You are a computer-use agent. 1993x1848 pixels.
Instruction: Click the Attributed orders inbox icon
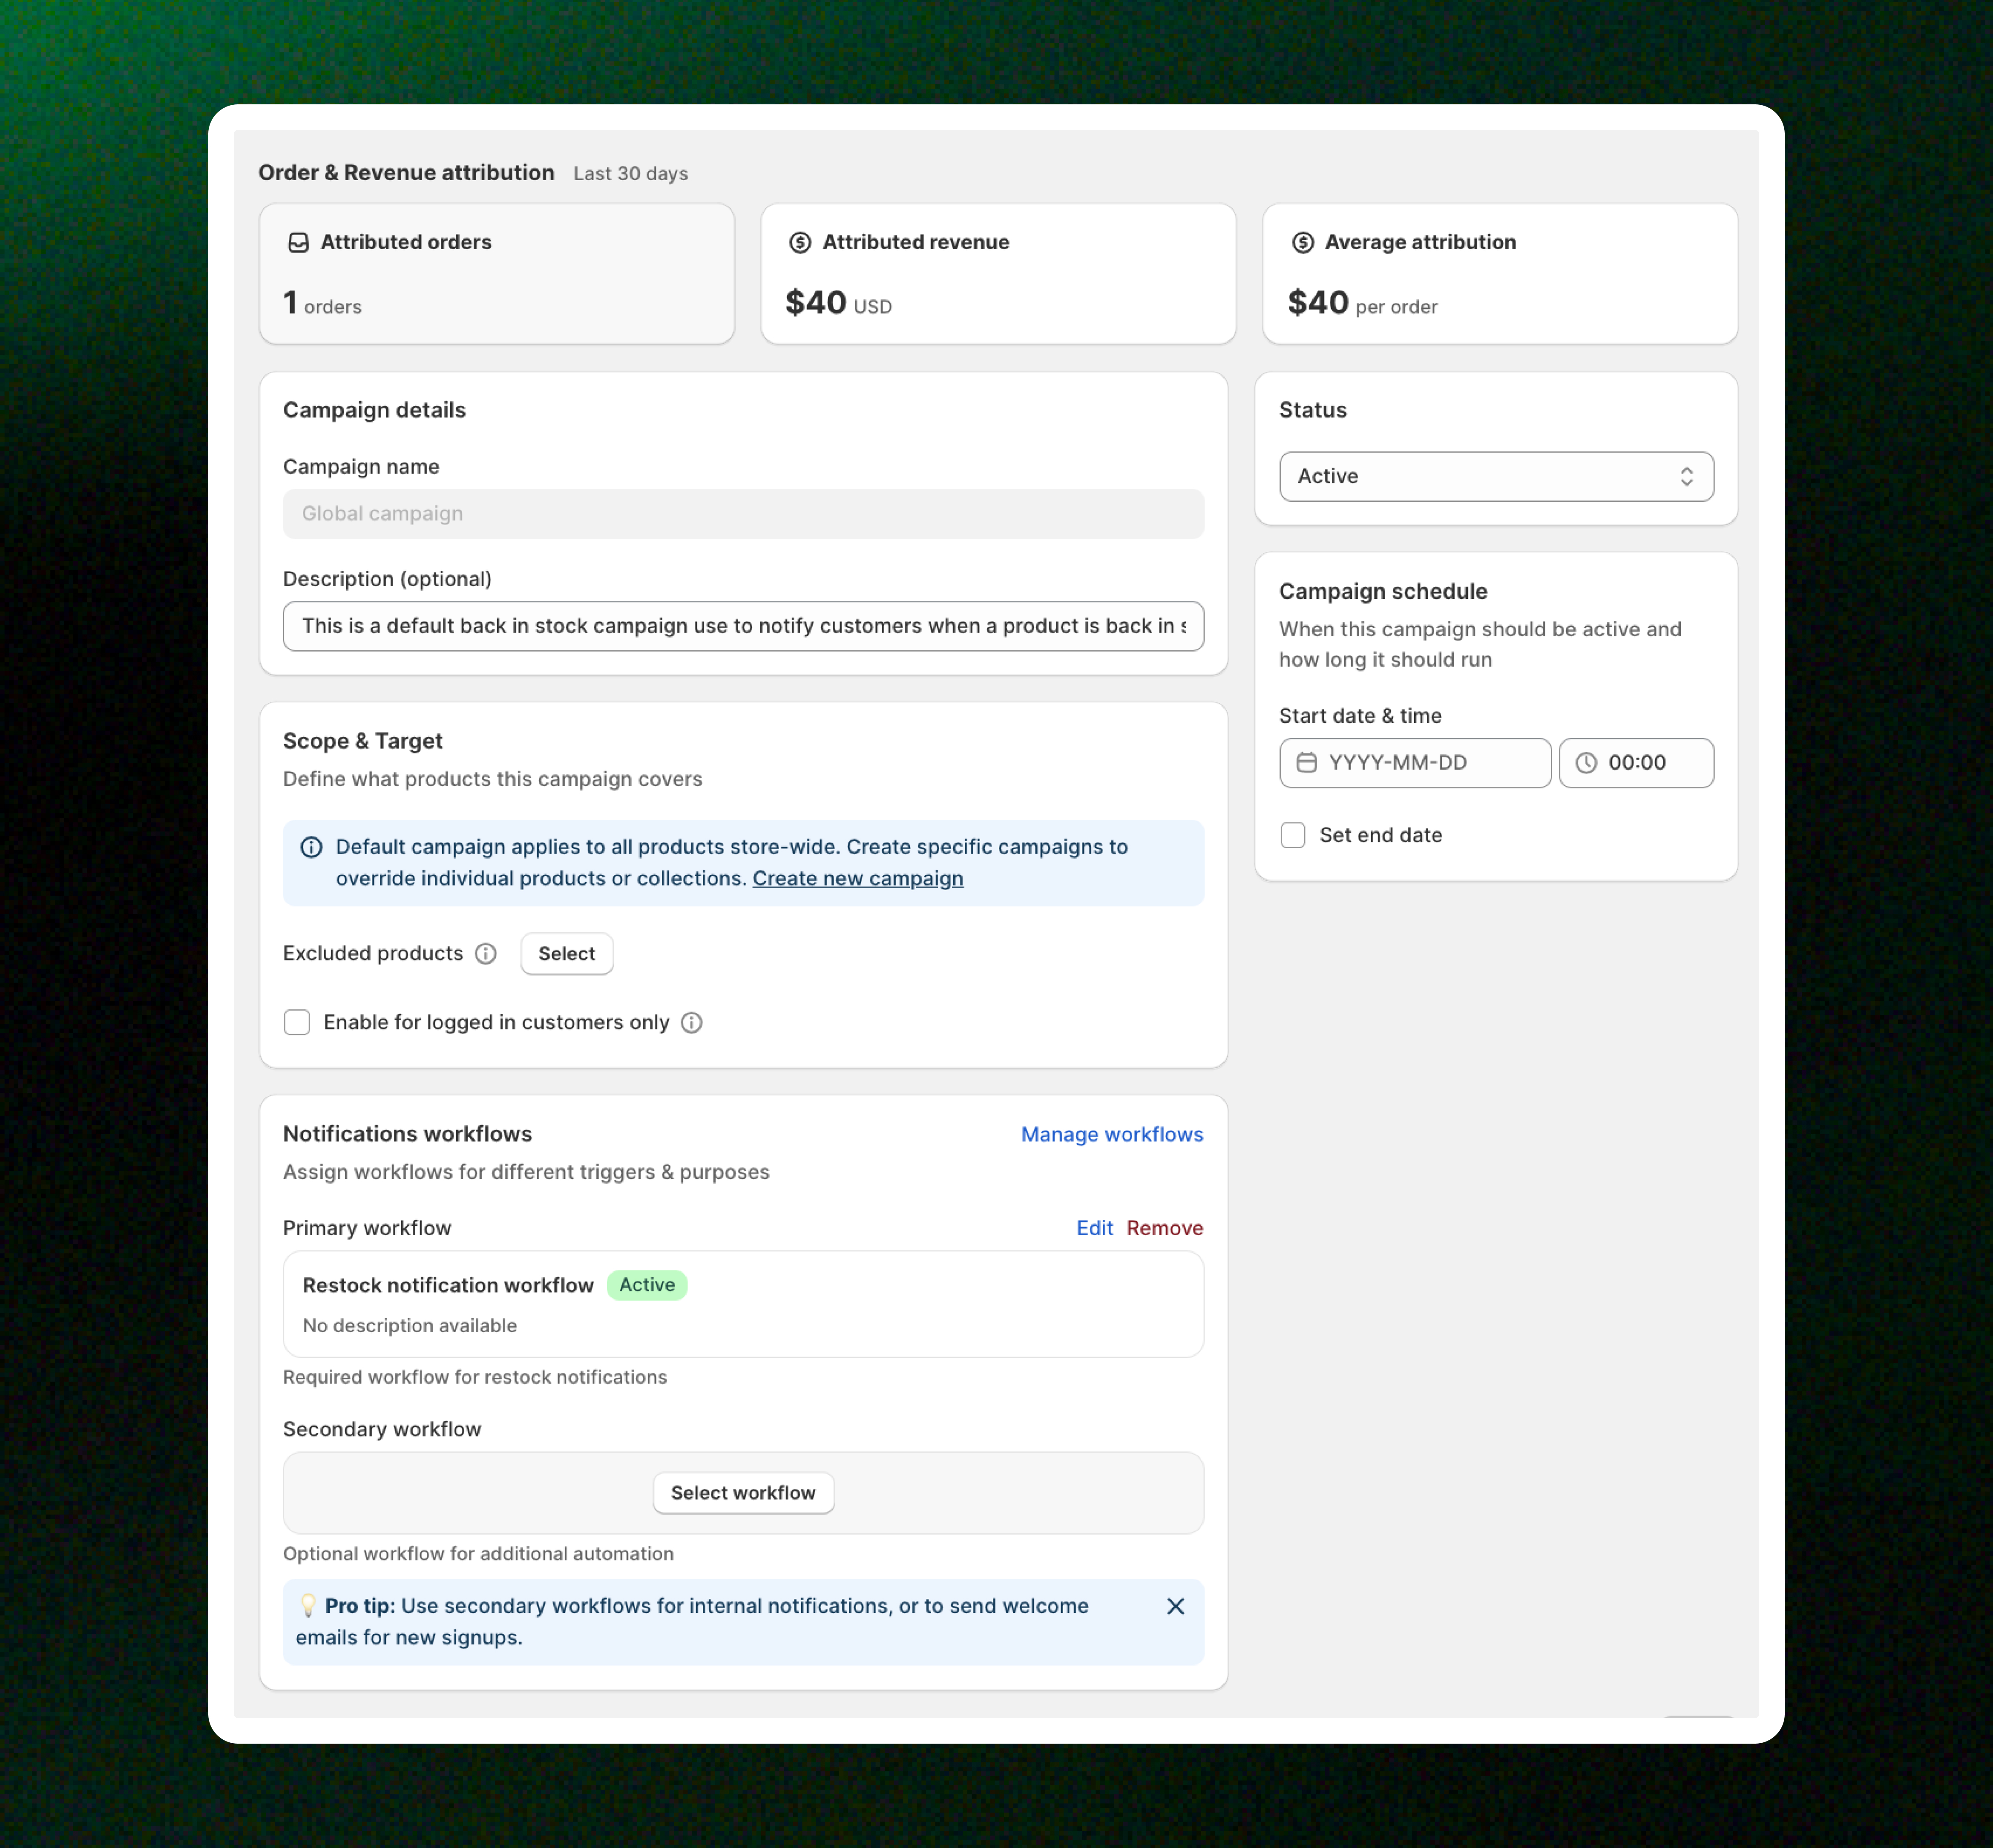(298, 243)
